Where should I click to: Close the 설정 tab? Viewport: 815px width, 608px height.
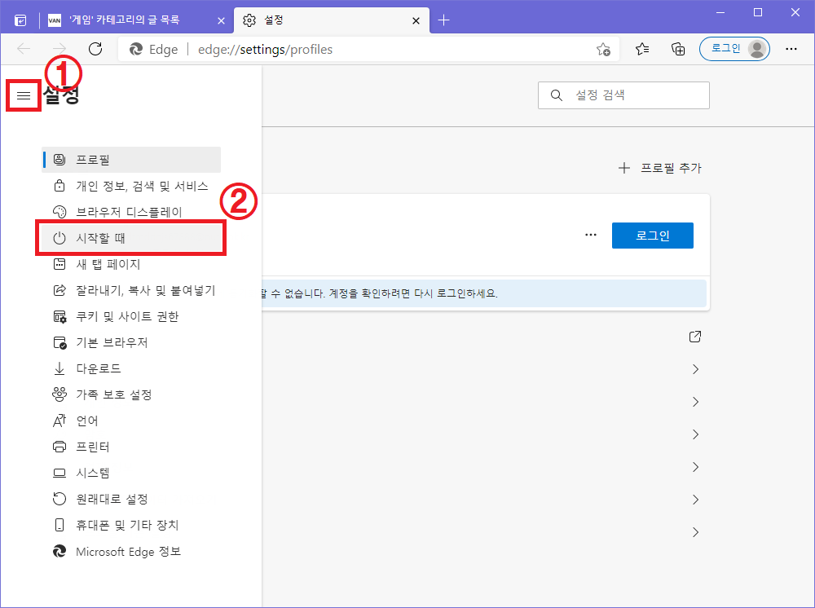[416, 20]
